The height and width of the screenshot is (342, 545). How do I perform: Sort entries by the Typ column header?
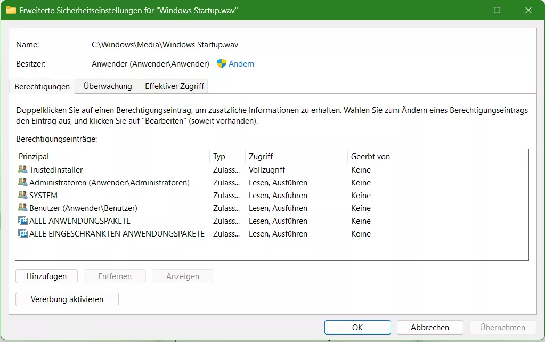(227, 157)
